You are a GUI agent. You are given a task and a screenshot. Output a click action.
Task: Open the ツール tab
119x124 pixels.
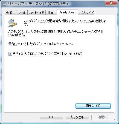22,13
